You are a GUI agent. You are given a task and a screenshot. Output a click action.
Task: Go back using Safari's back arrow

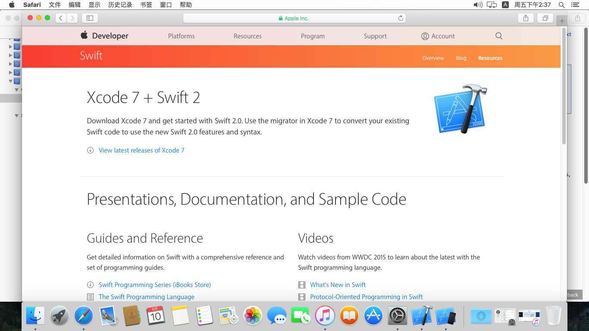click(61, 18)
